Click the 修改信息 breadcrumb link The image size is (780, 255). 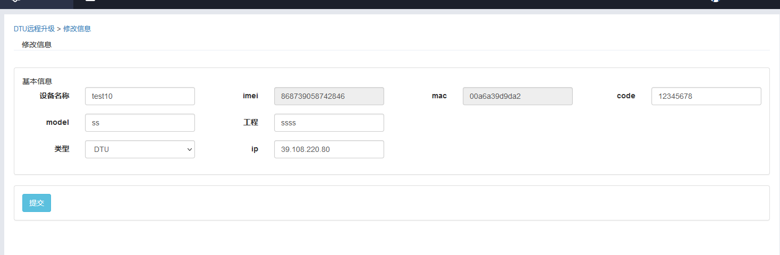pos(77,29)
